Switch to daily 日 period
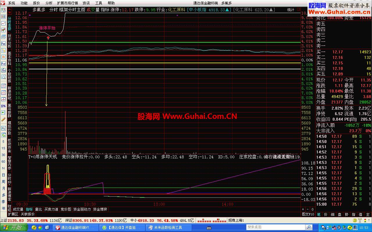372x232 pixels. pyautogui.click(x=3, y=175)
